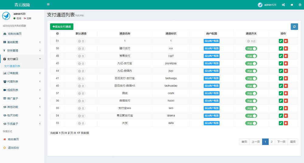
Task: Open 控制台首页 in the sidebar
Action: coord(15,34)
